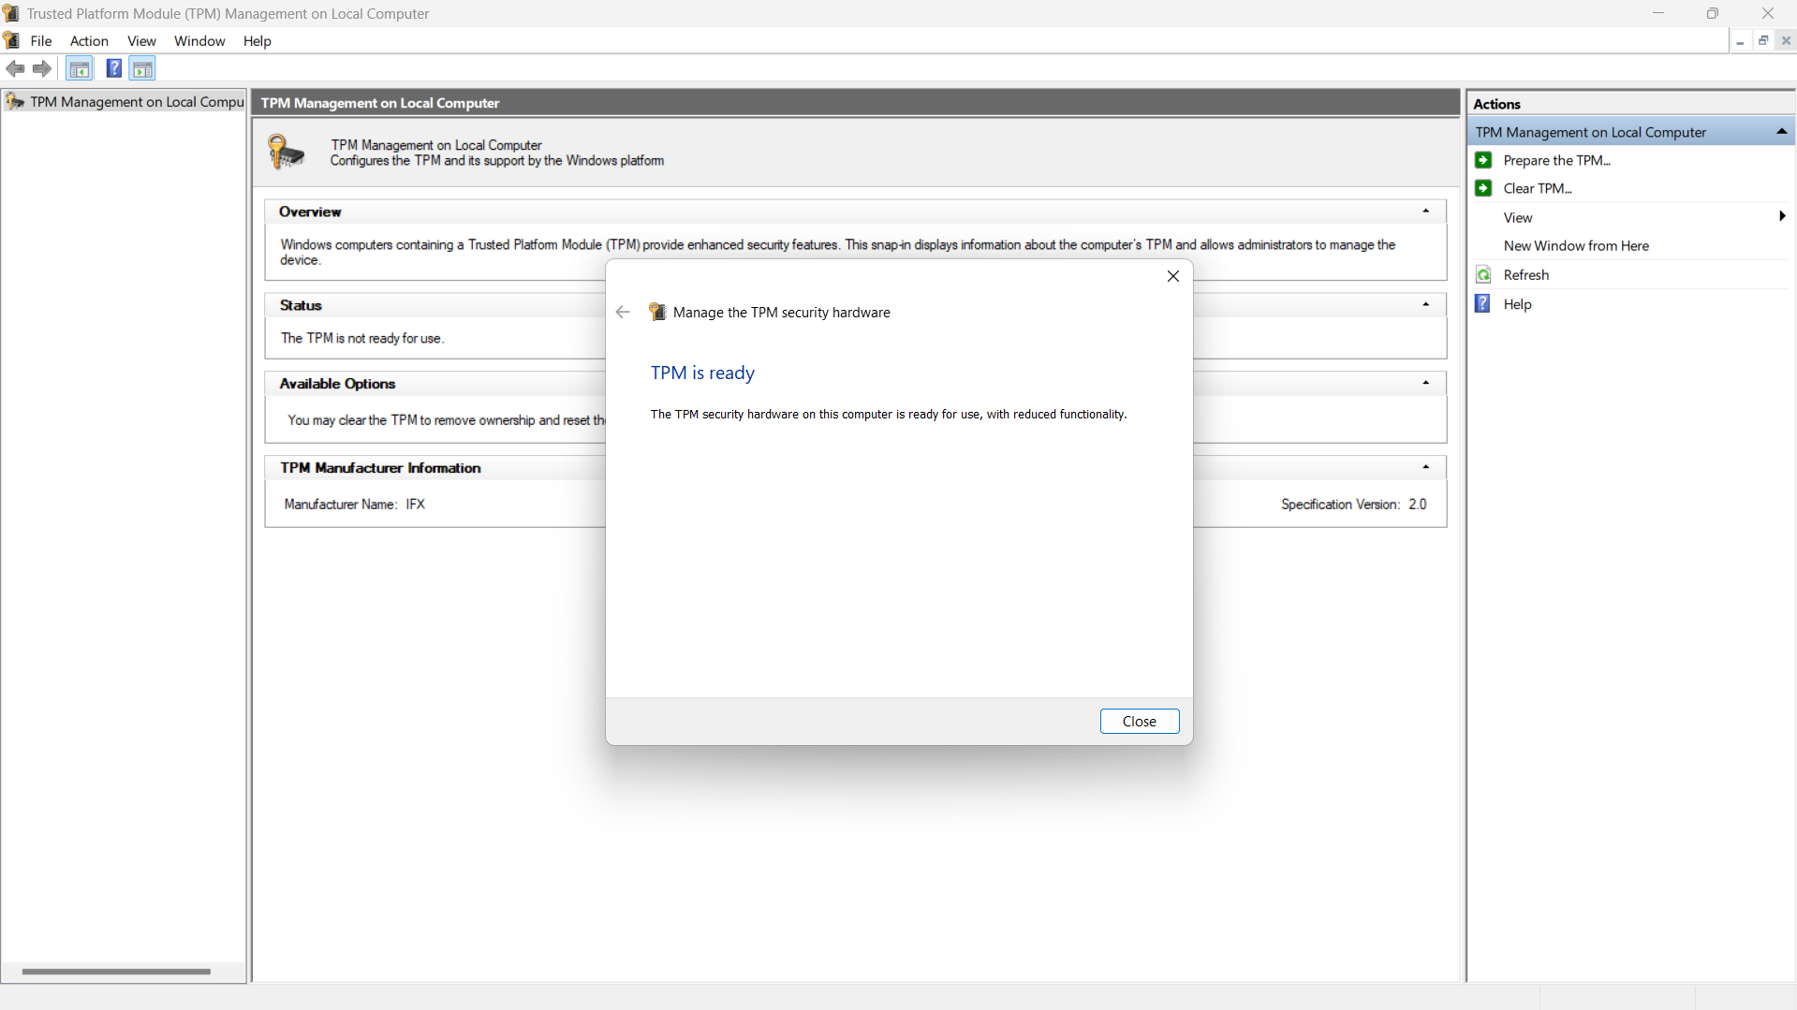Screen dimensions: 1797x1010
Task: Toggle Show/Hide Action Pane toolbar icon
Action: 142,68
